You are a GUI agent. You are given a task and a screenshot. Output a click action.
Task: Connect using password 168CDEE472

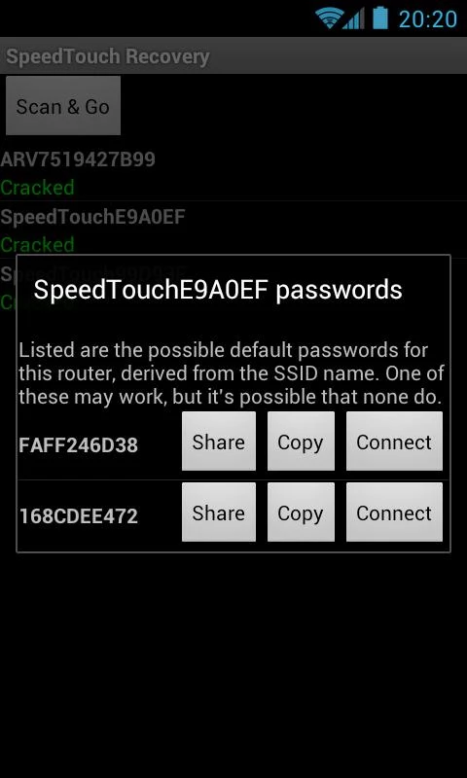[x=394, y=513]
